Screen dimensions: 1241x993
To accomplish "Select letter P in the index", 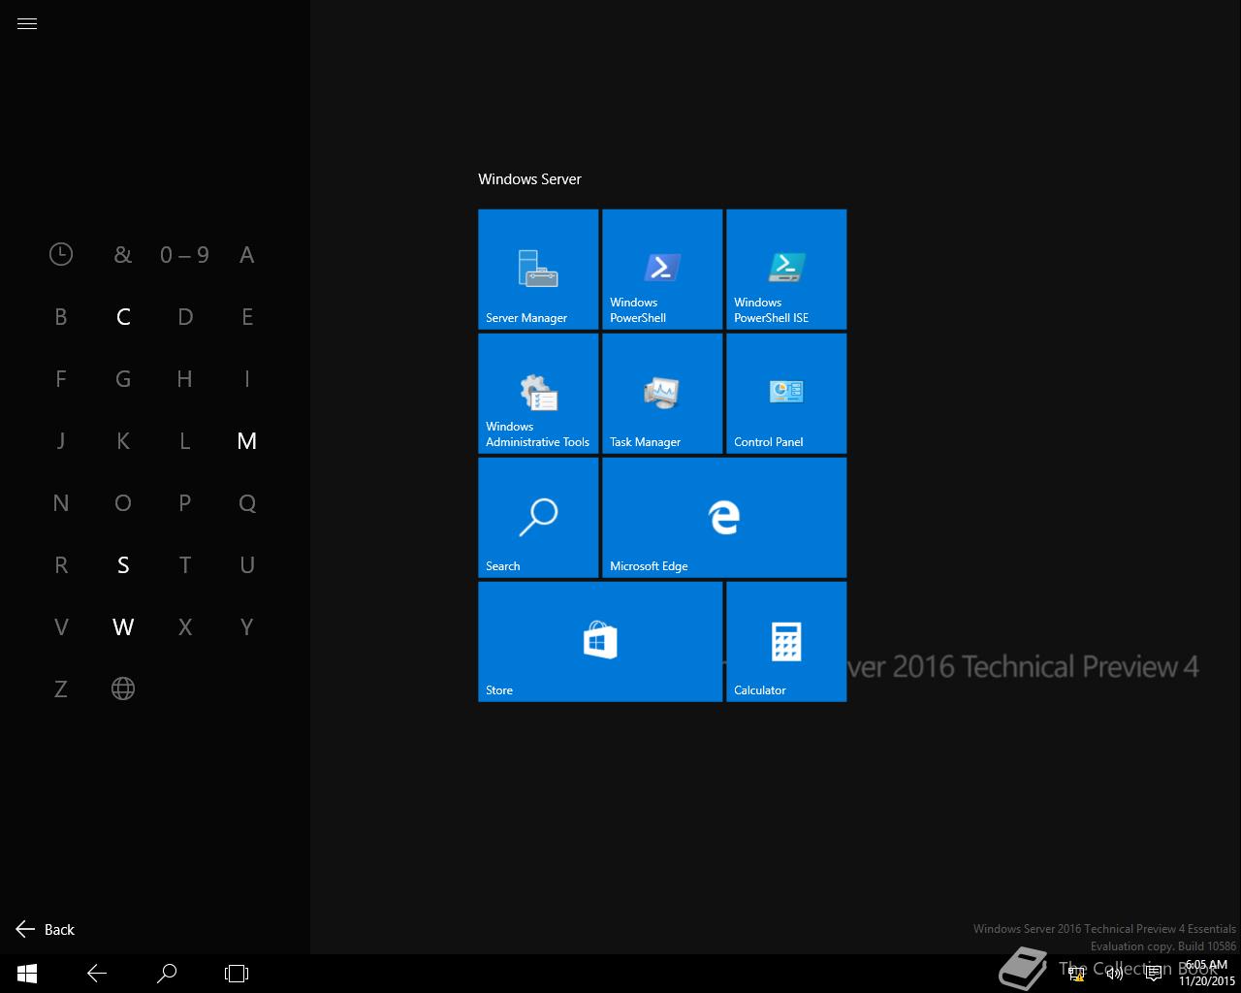I will coord(185,502).
